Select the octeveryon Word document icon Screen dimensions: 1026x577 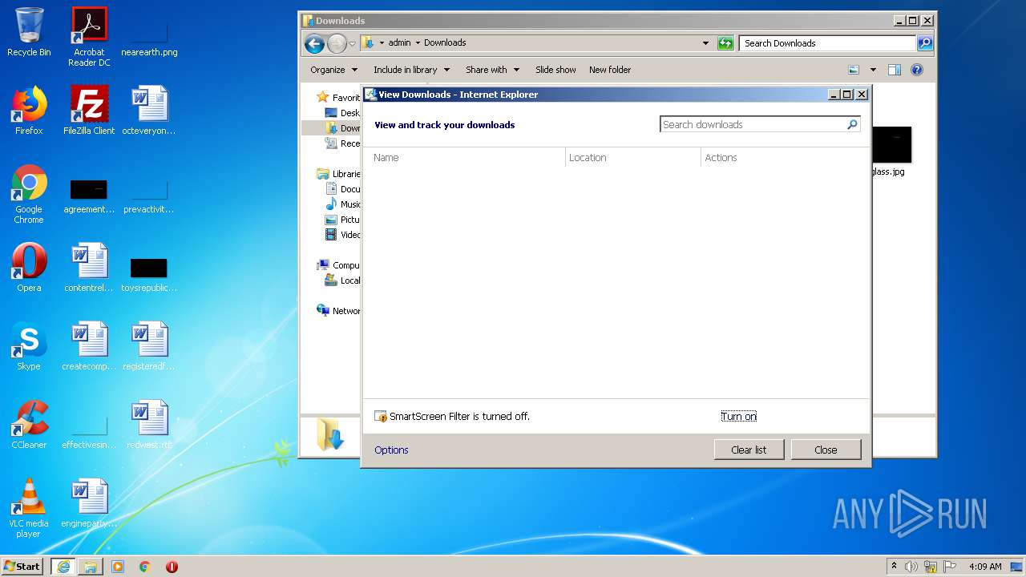click(x=149, y=111)
